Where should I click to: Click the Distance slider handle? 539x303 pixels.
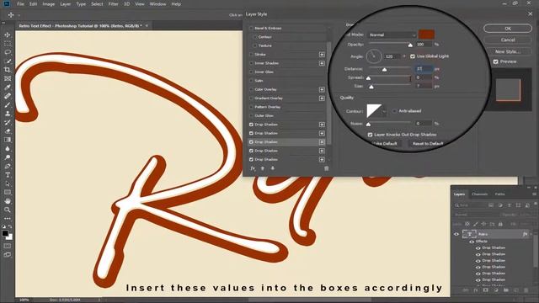click(384, 70)
